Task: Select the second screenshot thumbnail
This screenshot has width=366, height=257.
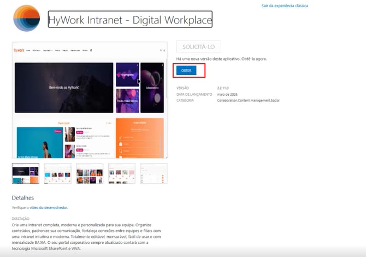Action: (x=58, y=173)
